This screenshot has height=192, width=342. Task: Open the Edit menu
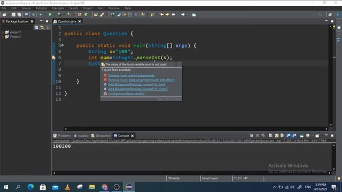click(14, 8)
